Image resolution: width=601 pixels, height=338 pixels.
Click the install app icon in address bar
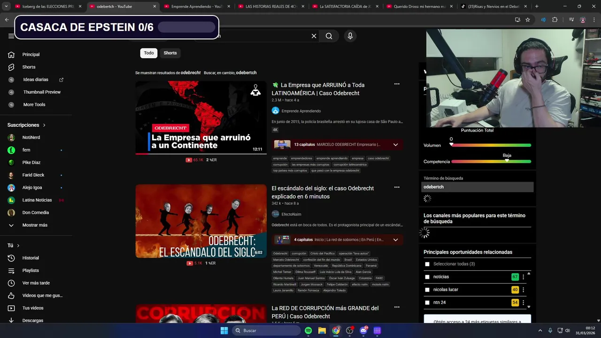(517, 20)
